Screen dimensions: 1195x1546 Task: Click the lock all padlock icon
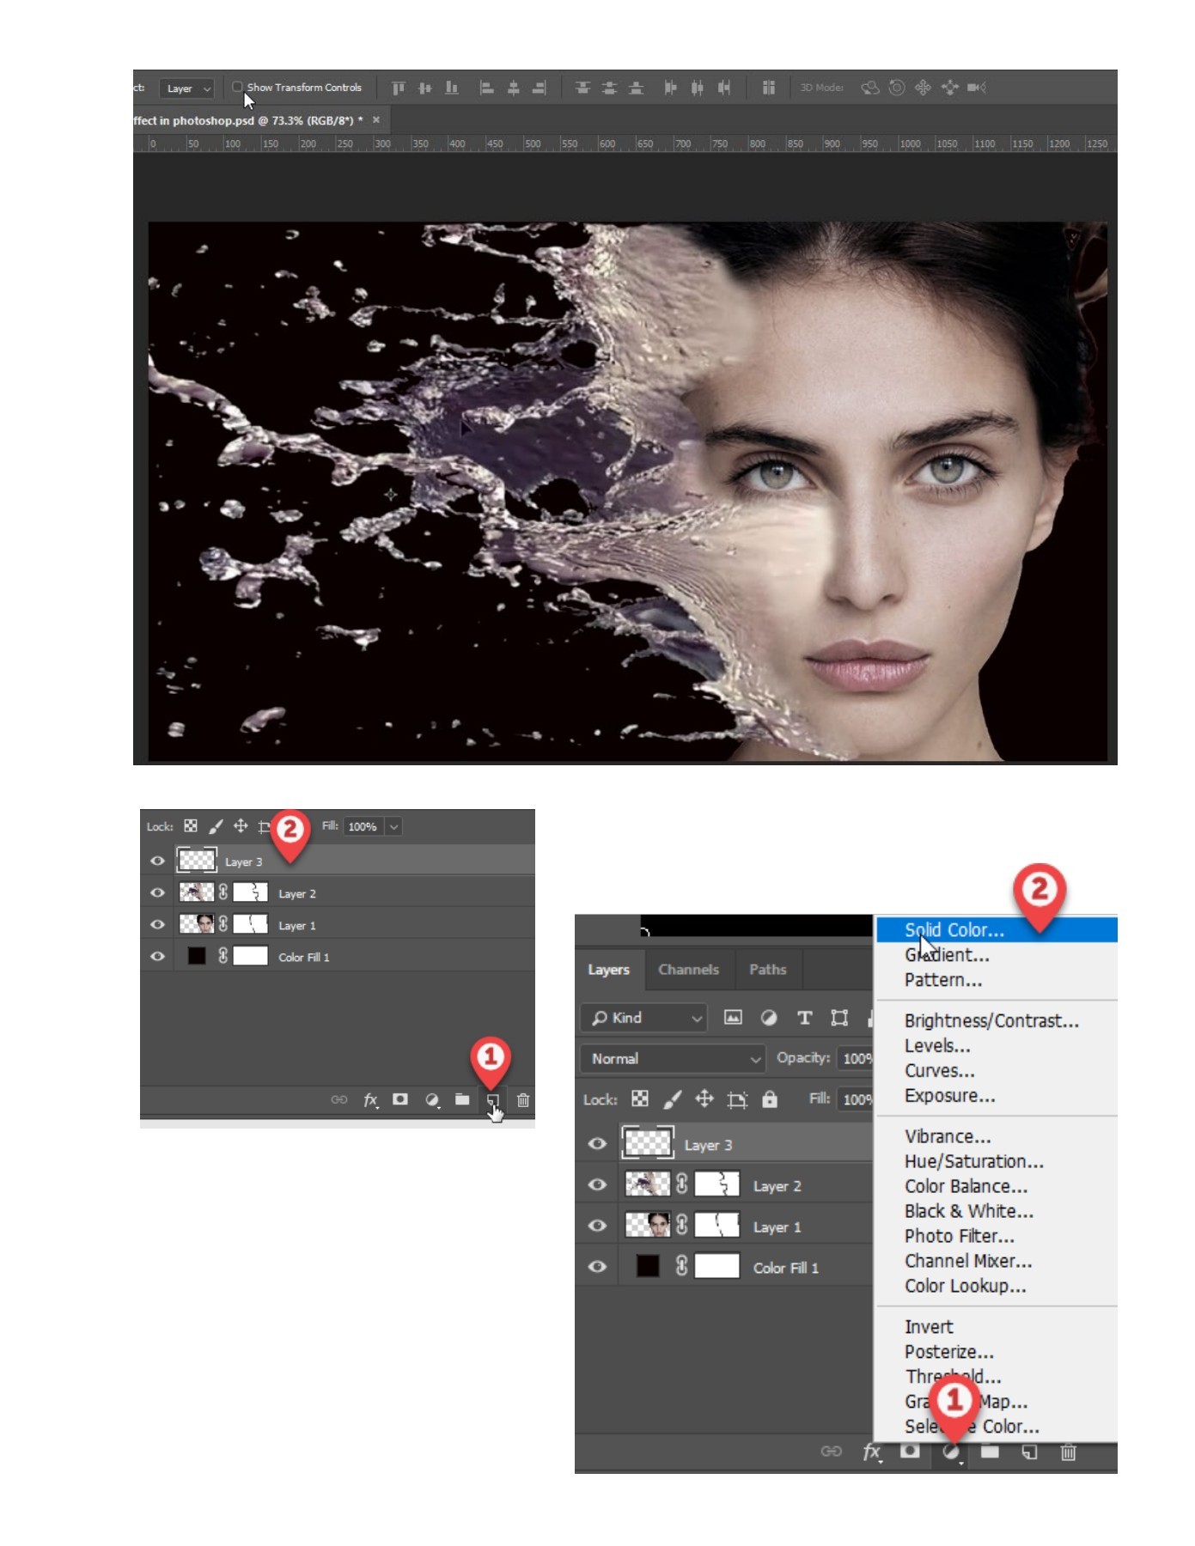point(770,1099)
